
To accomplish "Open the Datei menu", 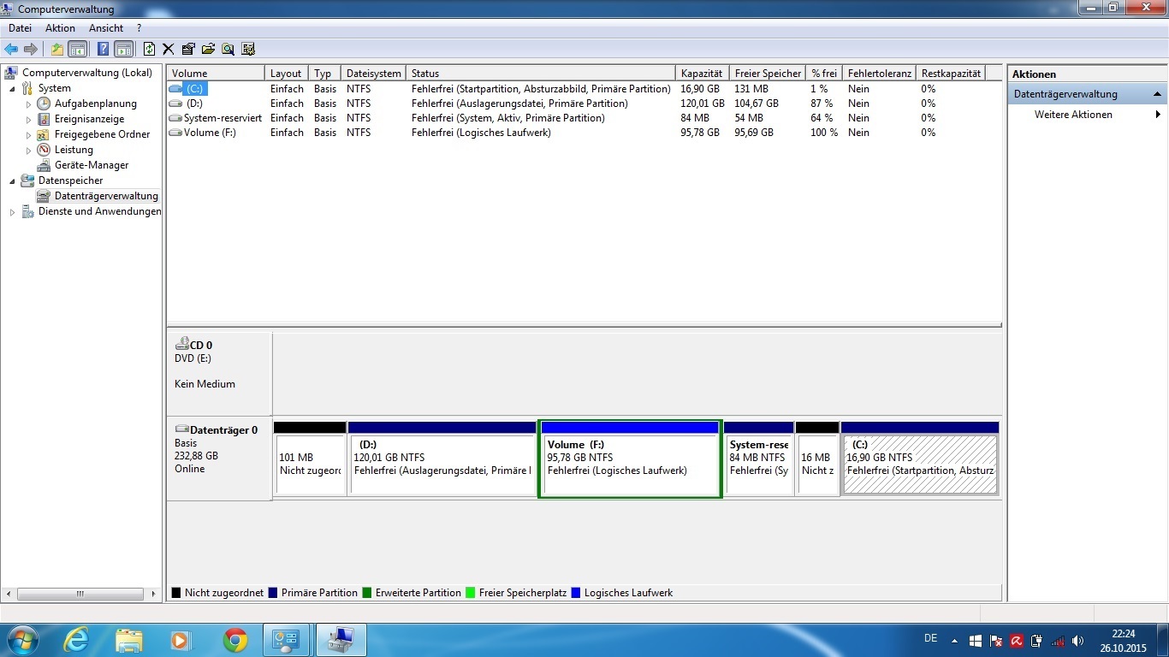I will [x=20, y=28].
